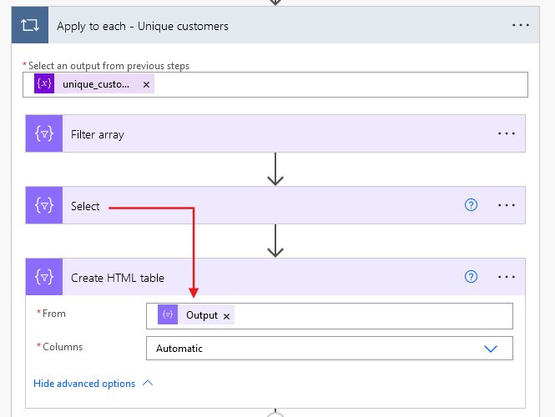The width and height of the screenshot is (555, 417).
Task: Click the unique_customers variable token icon
Action: pyautogui.click(x=44, y=84)
